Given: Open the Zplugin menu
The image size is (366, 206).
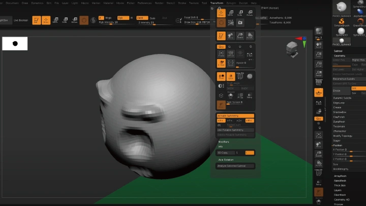Looking at the screenshot, I should click(x=231, y=3).
